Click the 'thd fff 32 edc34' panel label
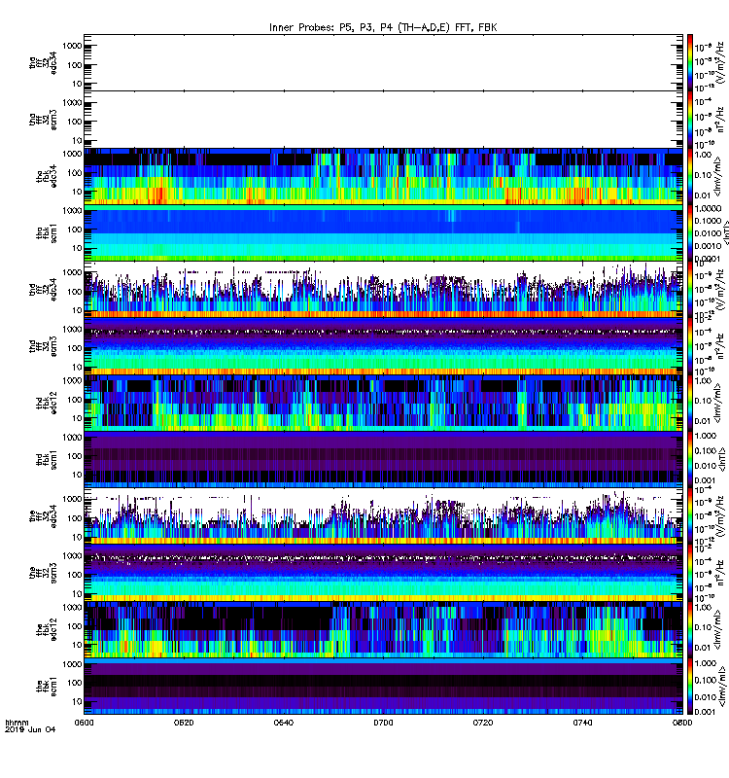Screen dimensions: 729x778 (43, 289)
